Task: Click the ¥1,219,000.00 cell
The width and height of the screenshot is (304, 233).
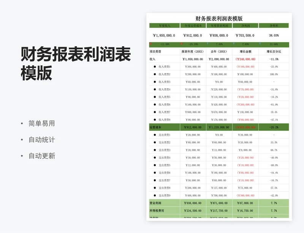Action: 219,127
